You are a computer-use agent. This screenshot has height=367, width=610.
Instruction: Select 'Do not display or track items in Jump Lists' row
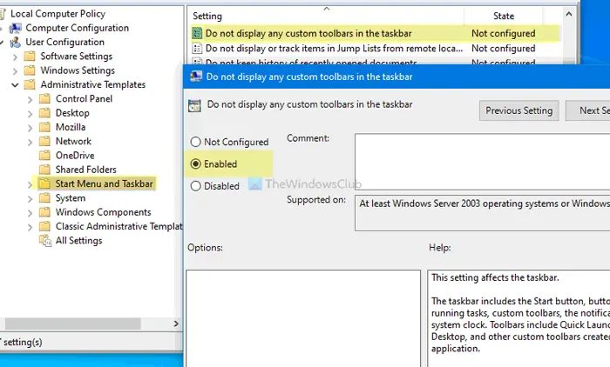click(x=375, y=49)
